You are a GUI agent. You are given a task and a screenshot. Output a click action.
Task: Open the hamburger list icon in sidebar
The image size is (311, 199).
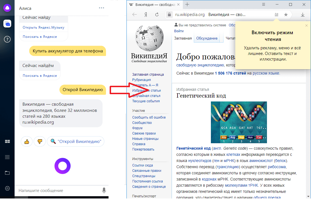click(7, 157)
